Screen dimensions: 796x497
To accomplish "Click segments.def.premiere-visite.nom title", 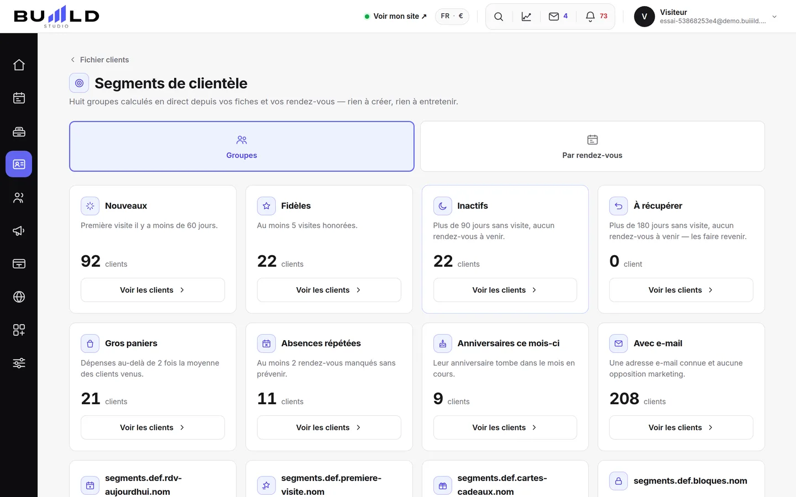I will pyautogui.click(x=331, y=485).
